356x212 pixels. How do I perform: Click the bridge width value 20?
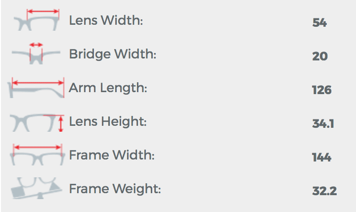tap(320, 56)
